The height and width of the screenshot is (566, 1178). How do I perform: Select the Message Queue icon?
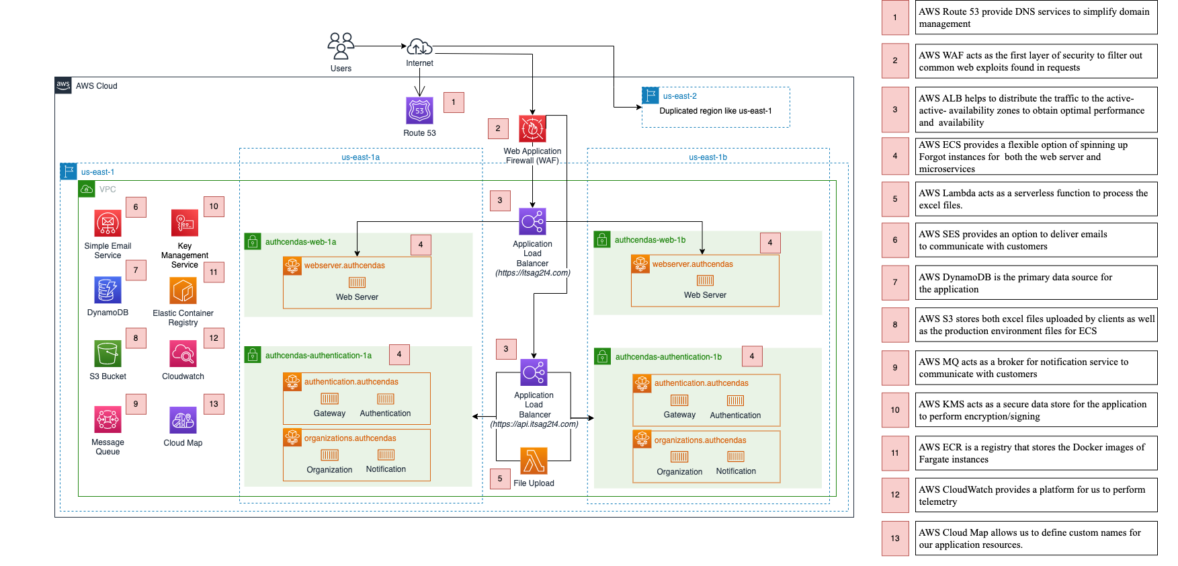click(x=108, y=419)
